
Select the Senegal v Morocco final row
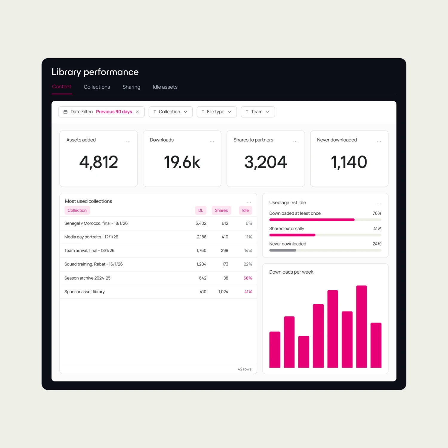click(x=158, y=223)
